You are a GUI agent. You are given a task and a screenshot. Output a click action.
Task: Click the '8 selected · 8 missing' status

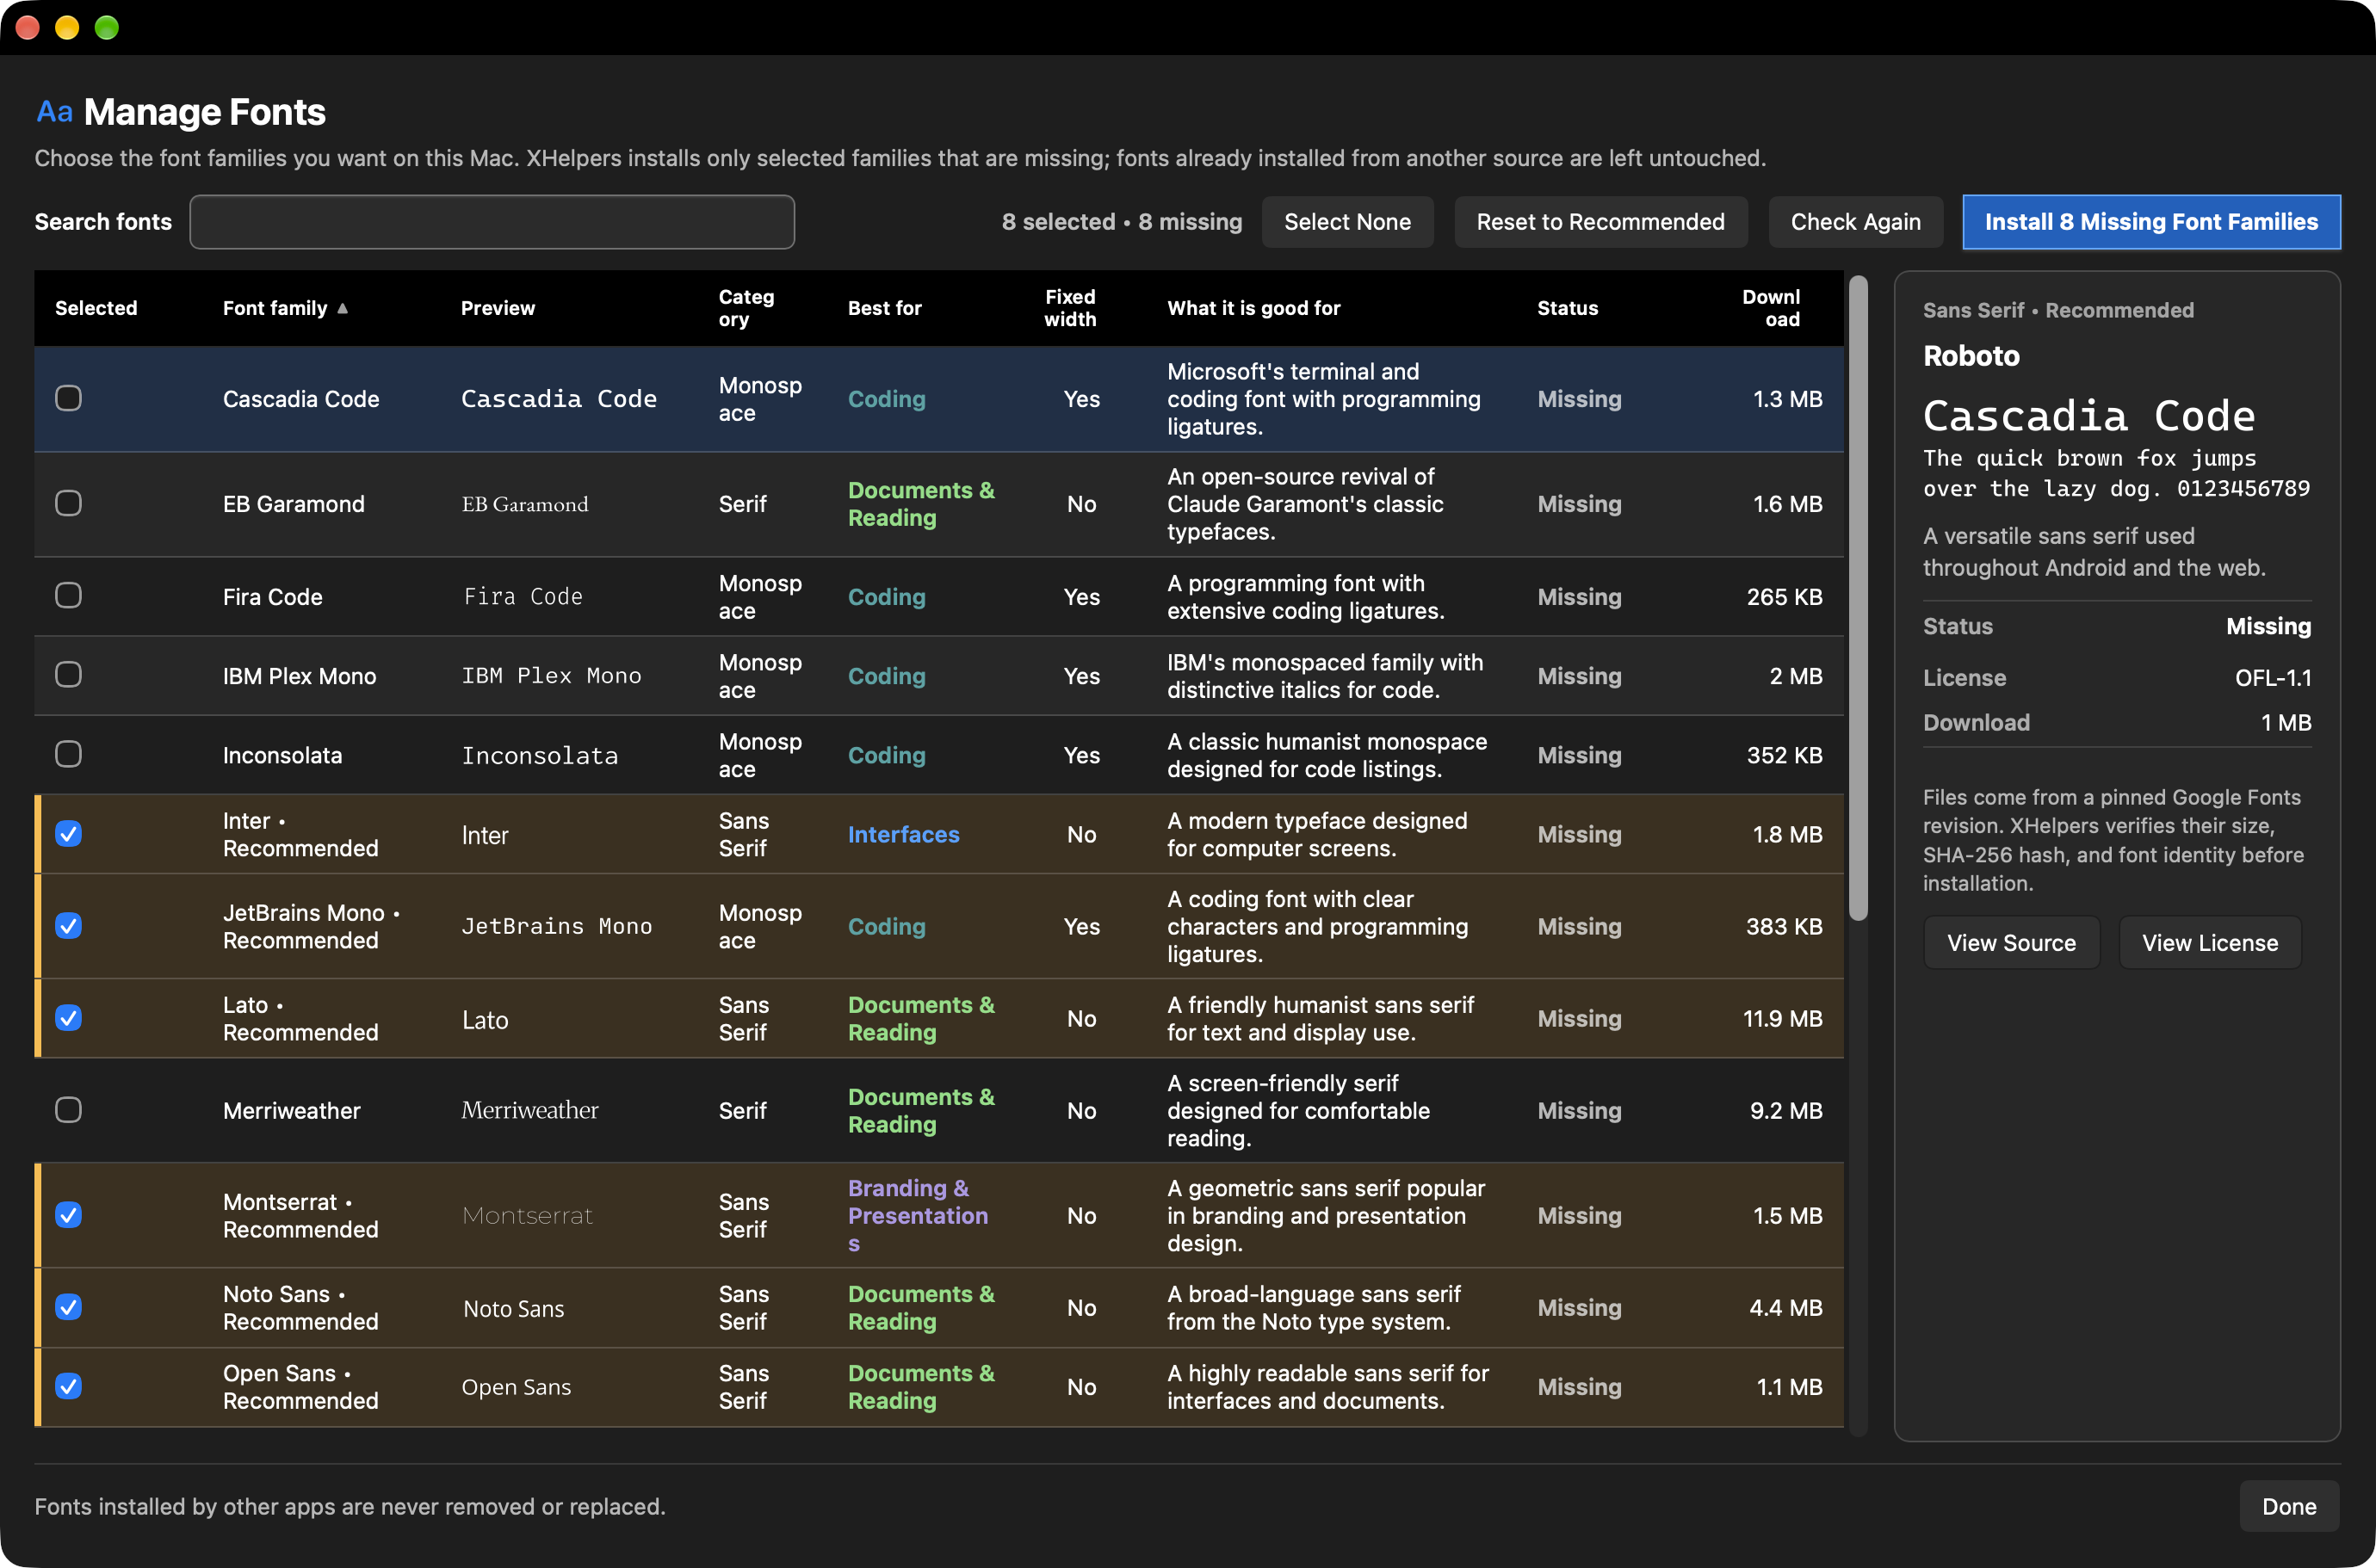[x=1122, y=222]
